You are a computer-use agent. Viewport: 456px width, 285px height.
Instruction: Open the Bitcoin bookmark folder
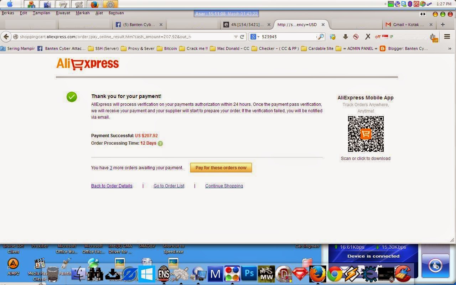tap(167, 48)
